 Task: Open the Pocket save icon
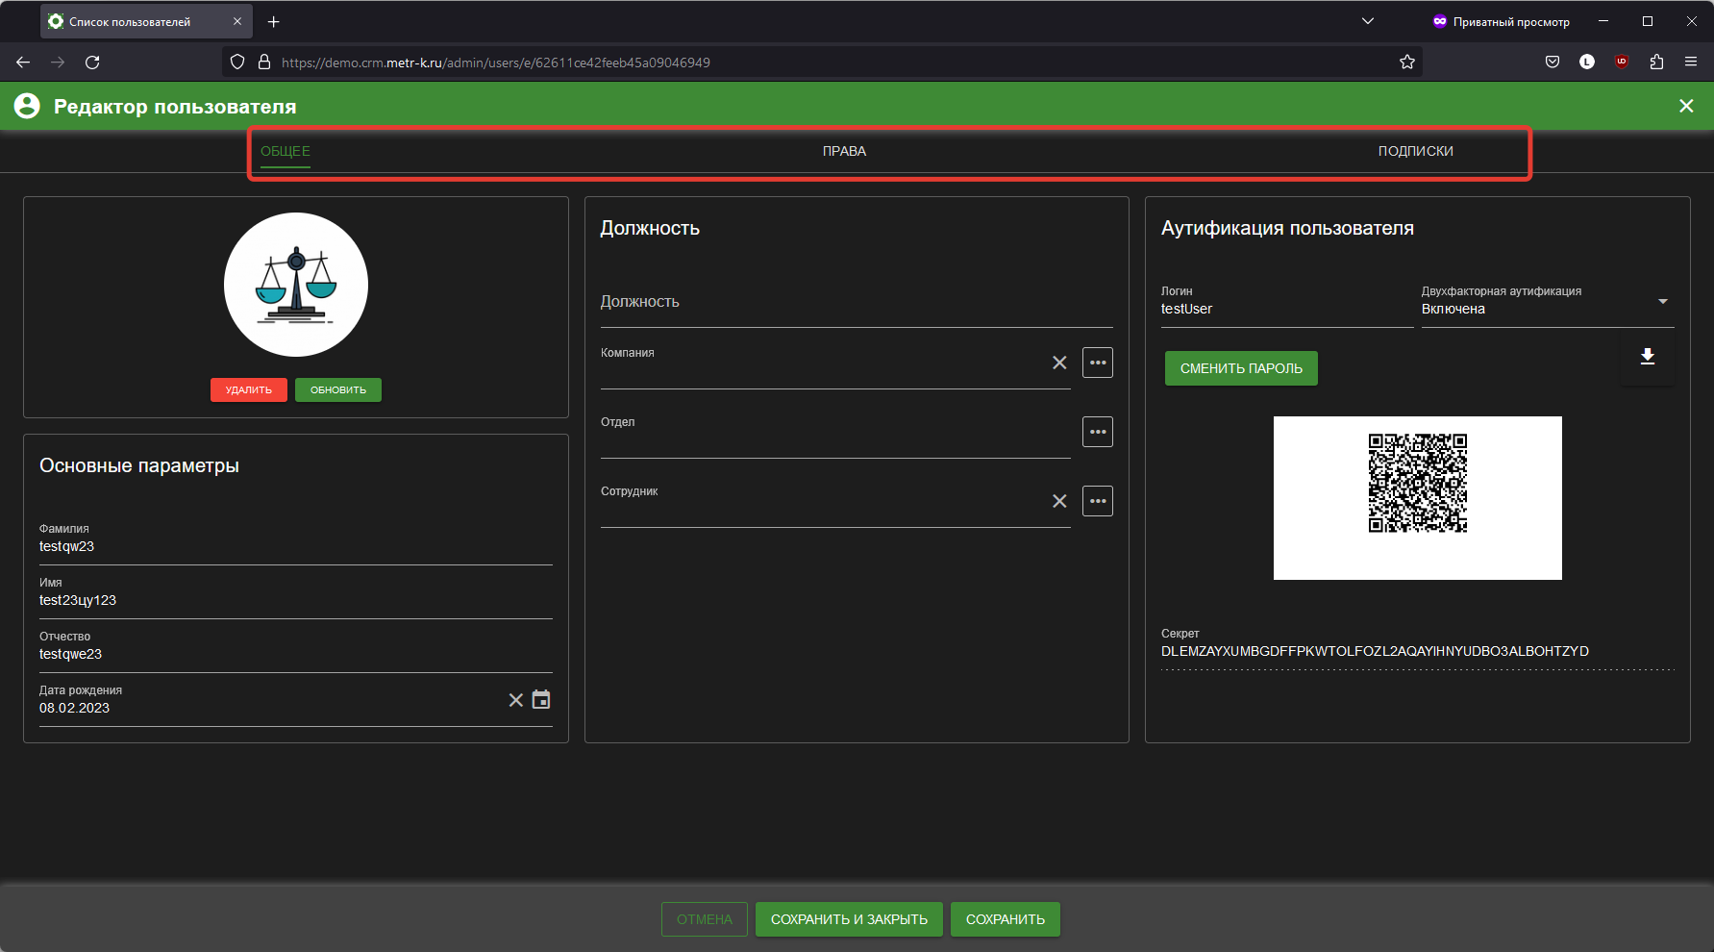point(1553,62)
